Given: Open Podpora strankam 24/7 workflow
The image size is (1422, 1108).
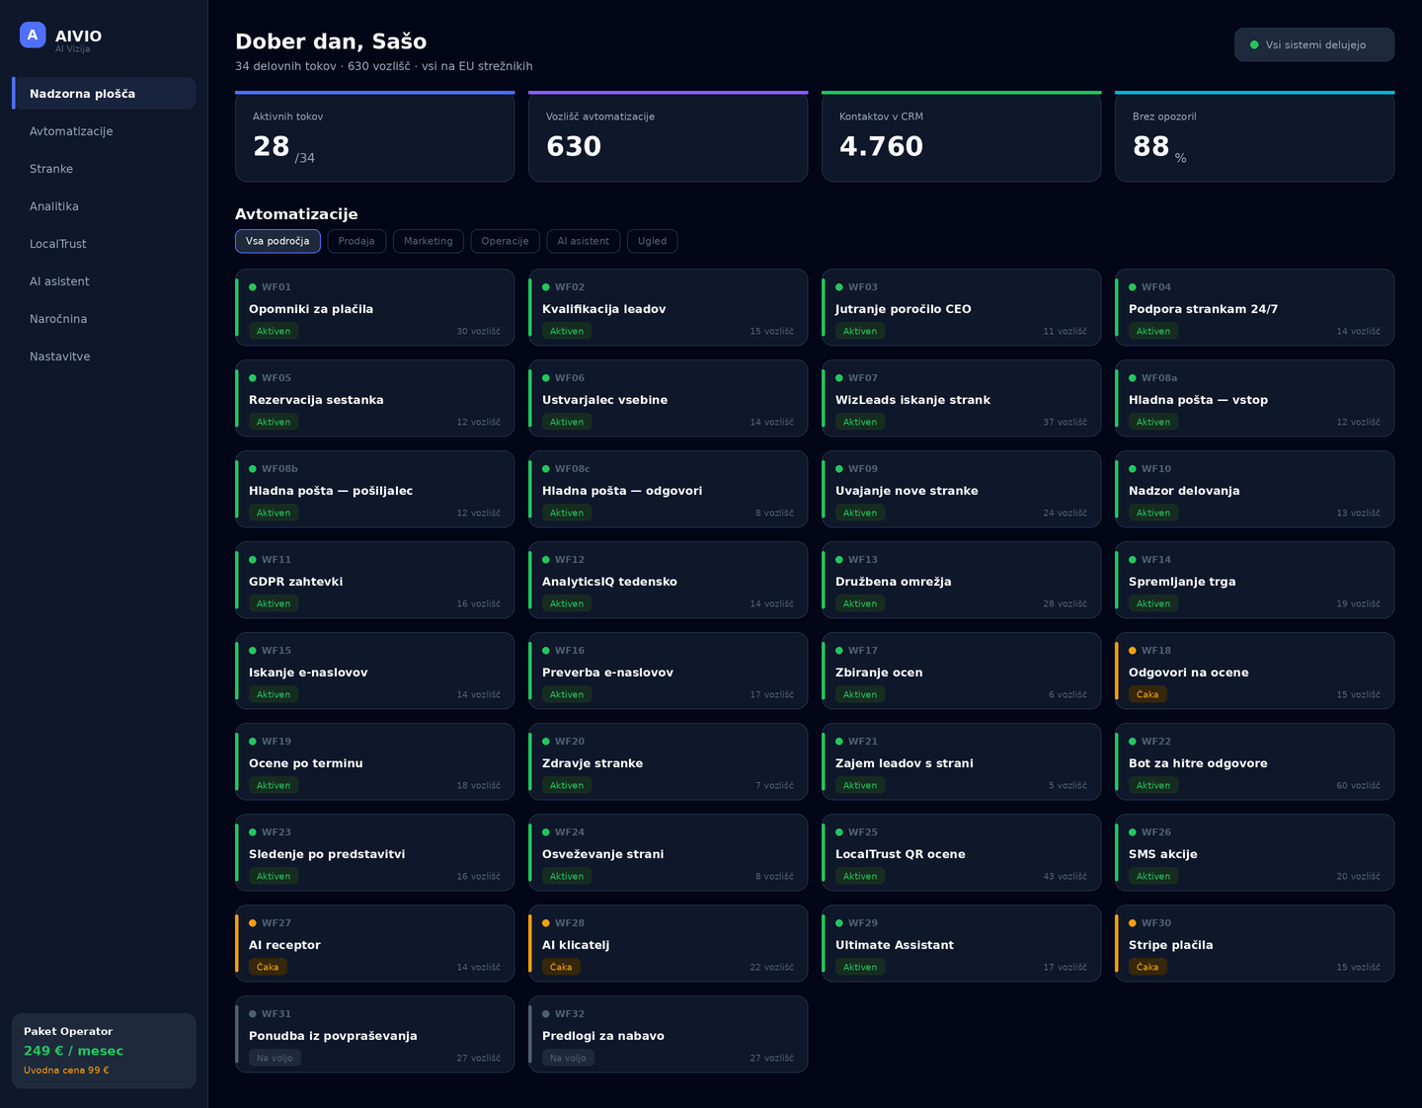Looking at the screenshot, I should pyautogui.click(x=1254, y=307).
